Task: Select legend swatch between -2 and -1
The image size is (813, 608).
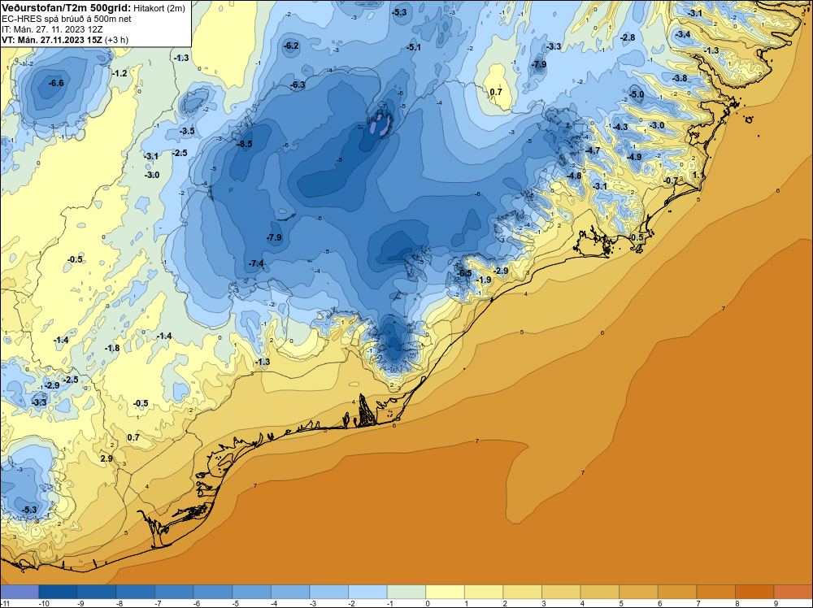Action: [x=367, y=592]
